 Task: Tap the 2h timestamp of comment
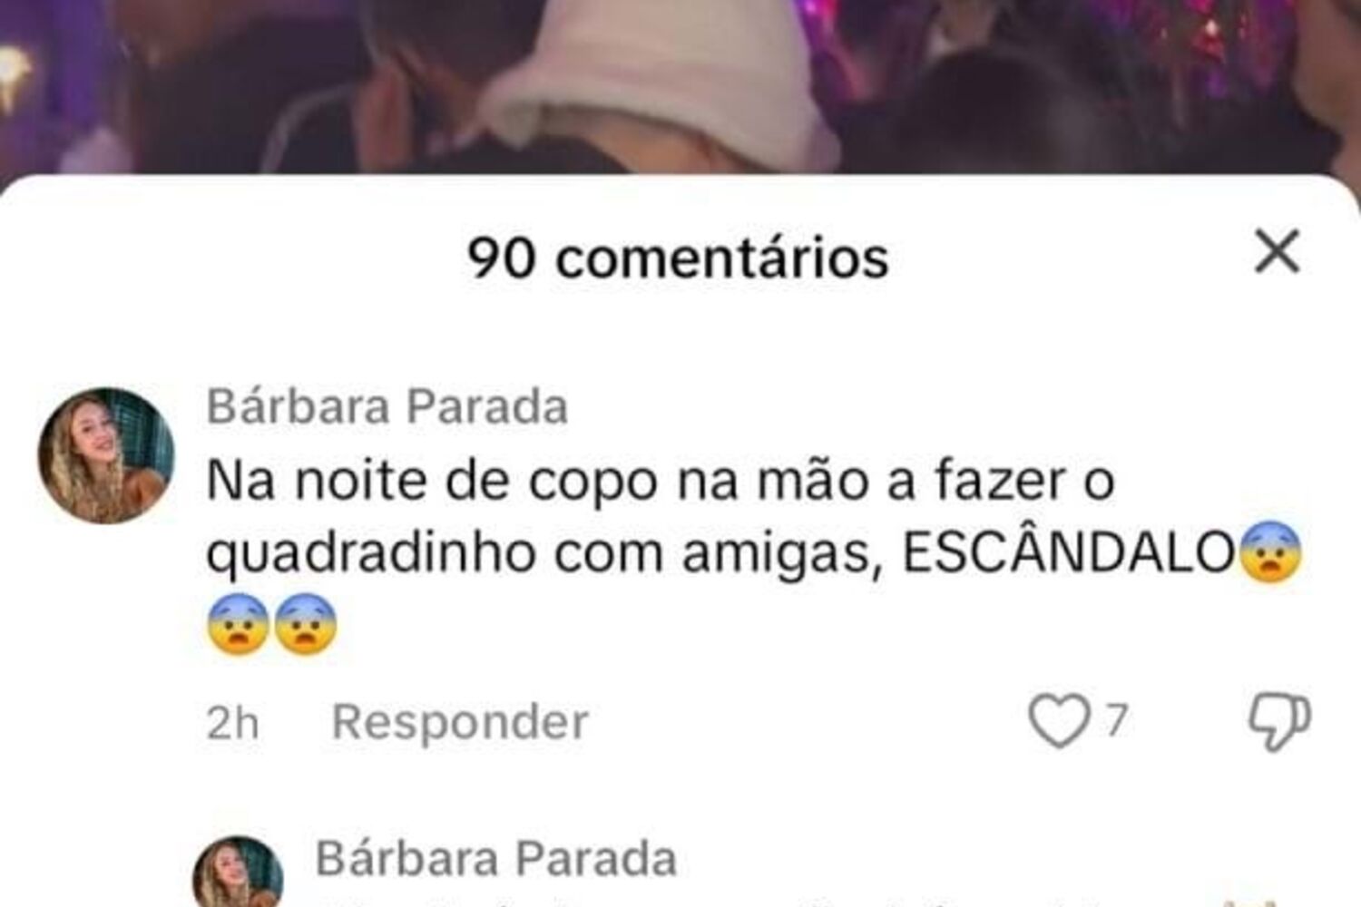point(232,723)
